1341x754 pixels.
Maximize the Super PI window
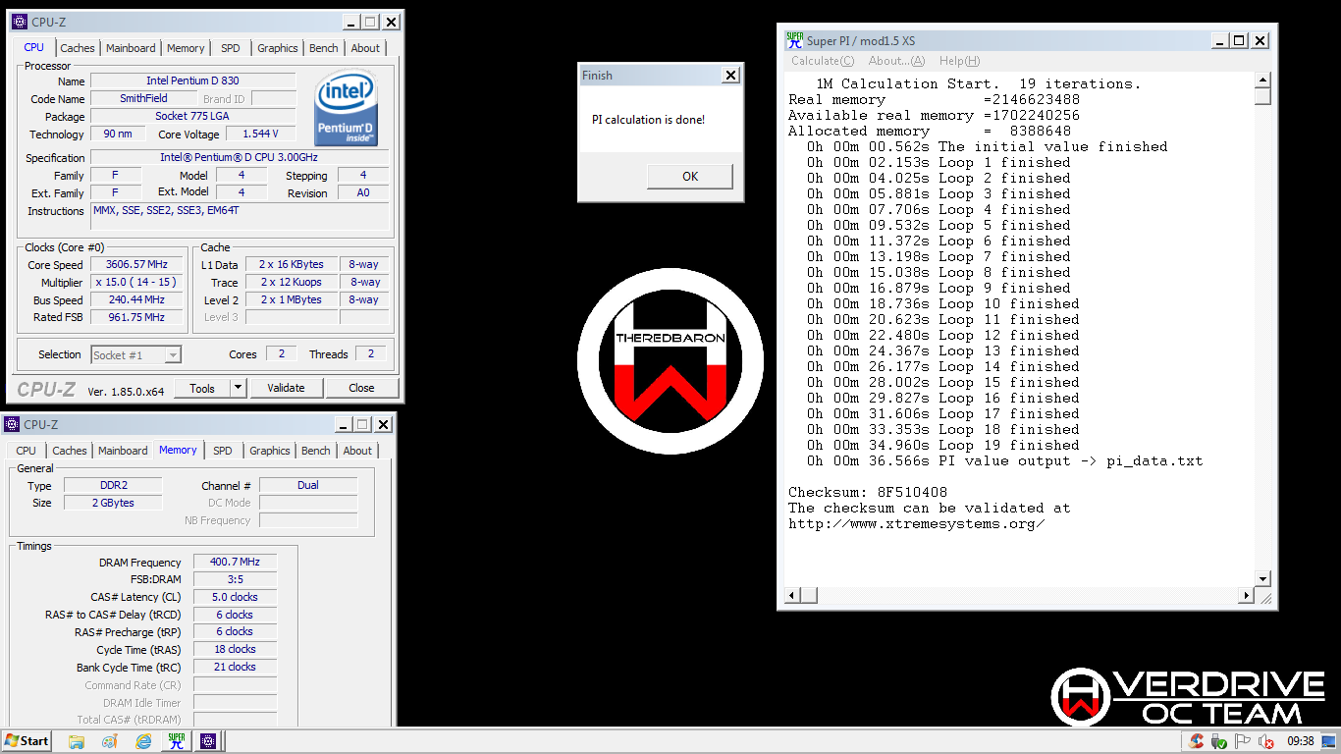pyautogui.click(x=1239, y=40)
